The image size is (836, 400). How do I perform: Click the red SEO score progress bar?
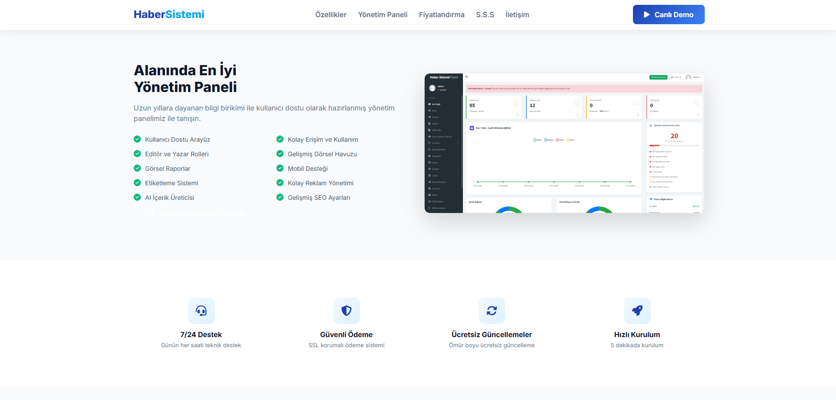coord(655,145)
